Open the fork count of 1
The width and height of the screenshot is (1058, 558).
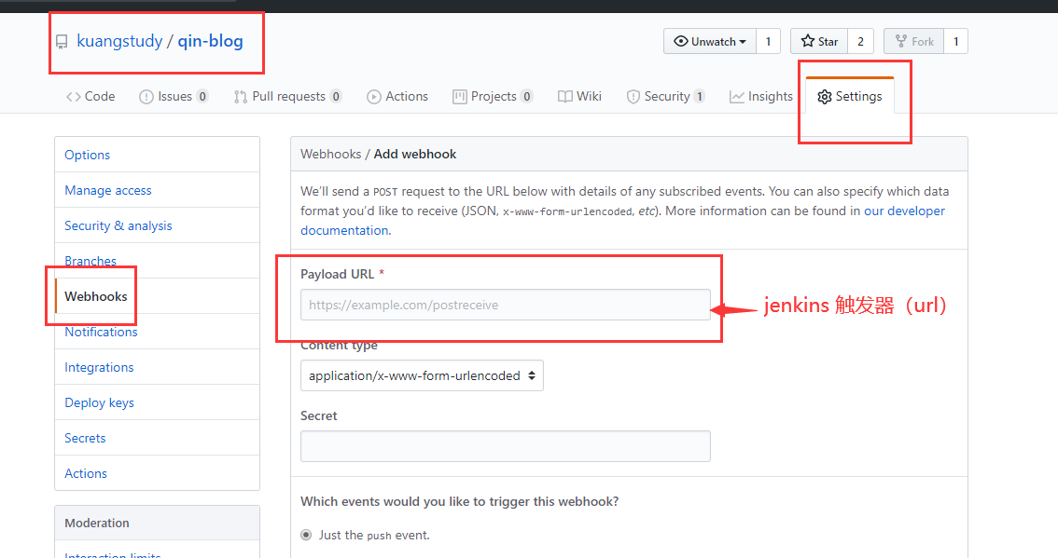955,41
